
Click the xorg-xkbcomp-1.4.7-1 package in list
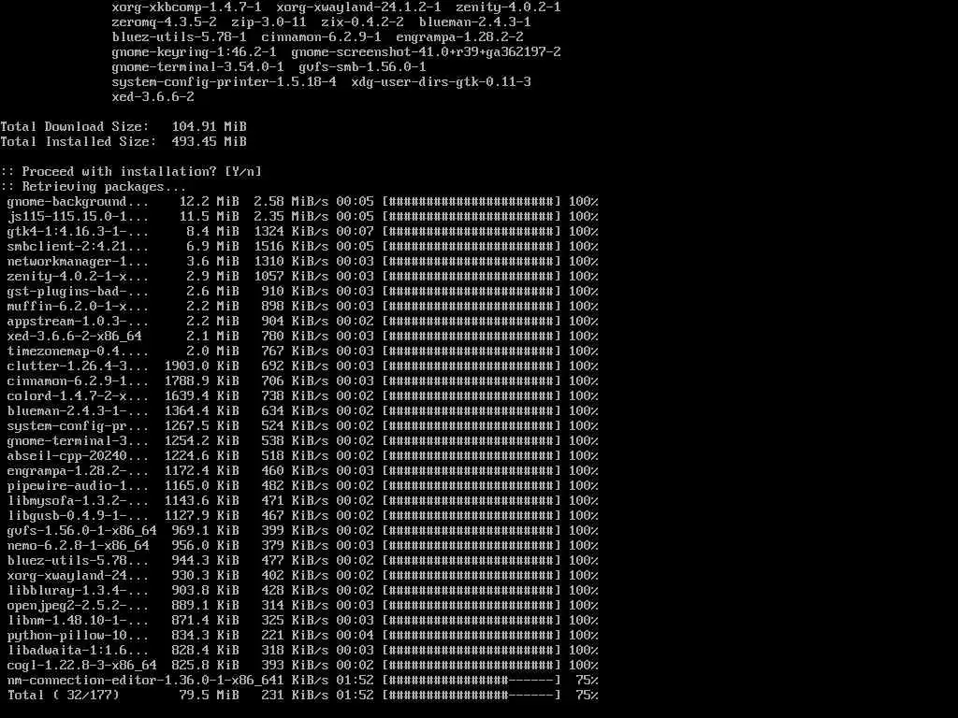[186, 7]
